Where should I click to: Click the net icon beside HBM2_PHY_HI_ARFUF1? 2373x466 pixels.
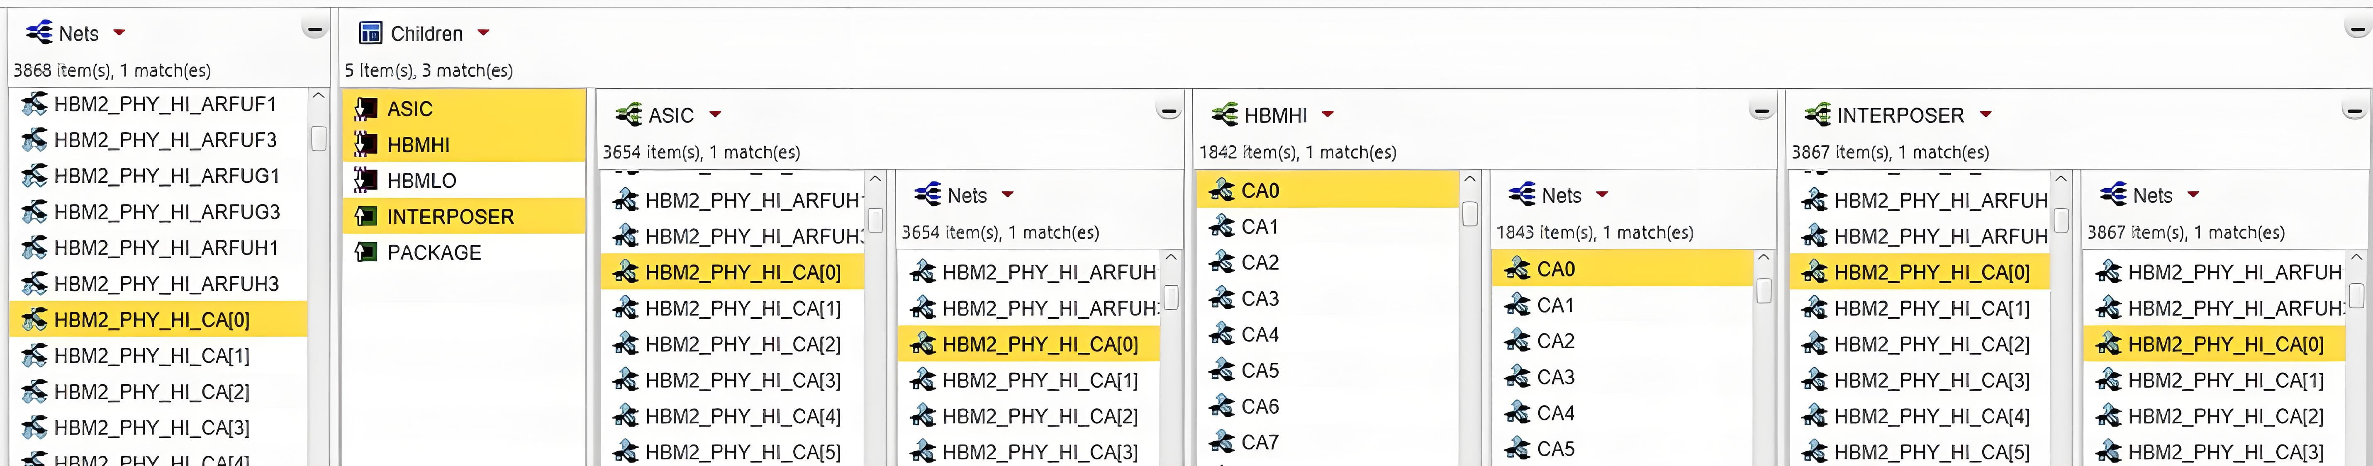(x=34, y=104)
